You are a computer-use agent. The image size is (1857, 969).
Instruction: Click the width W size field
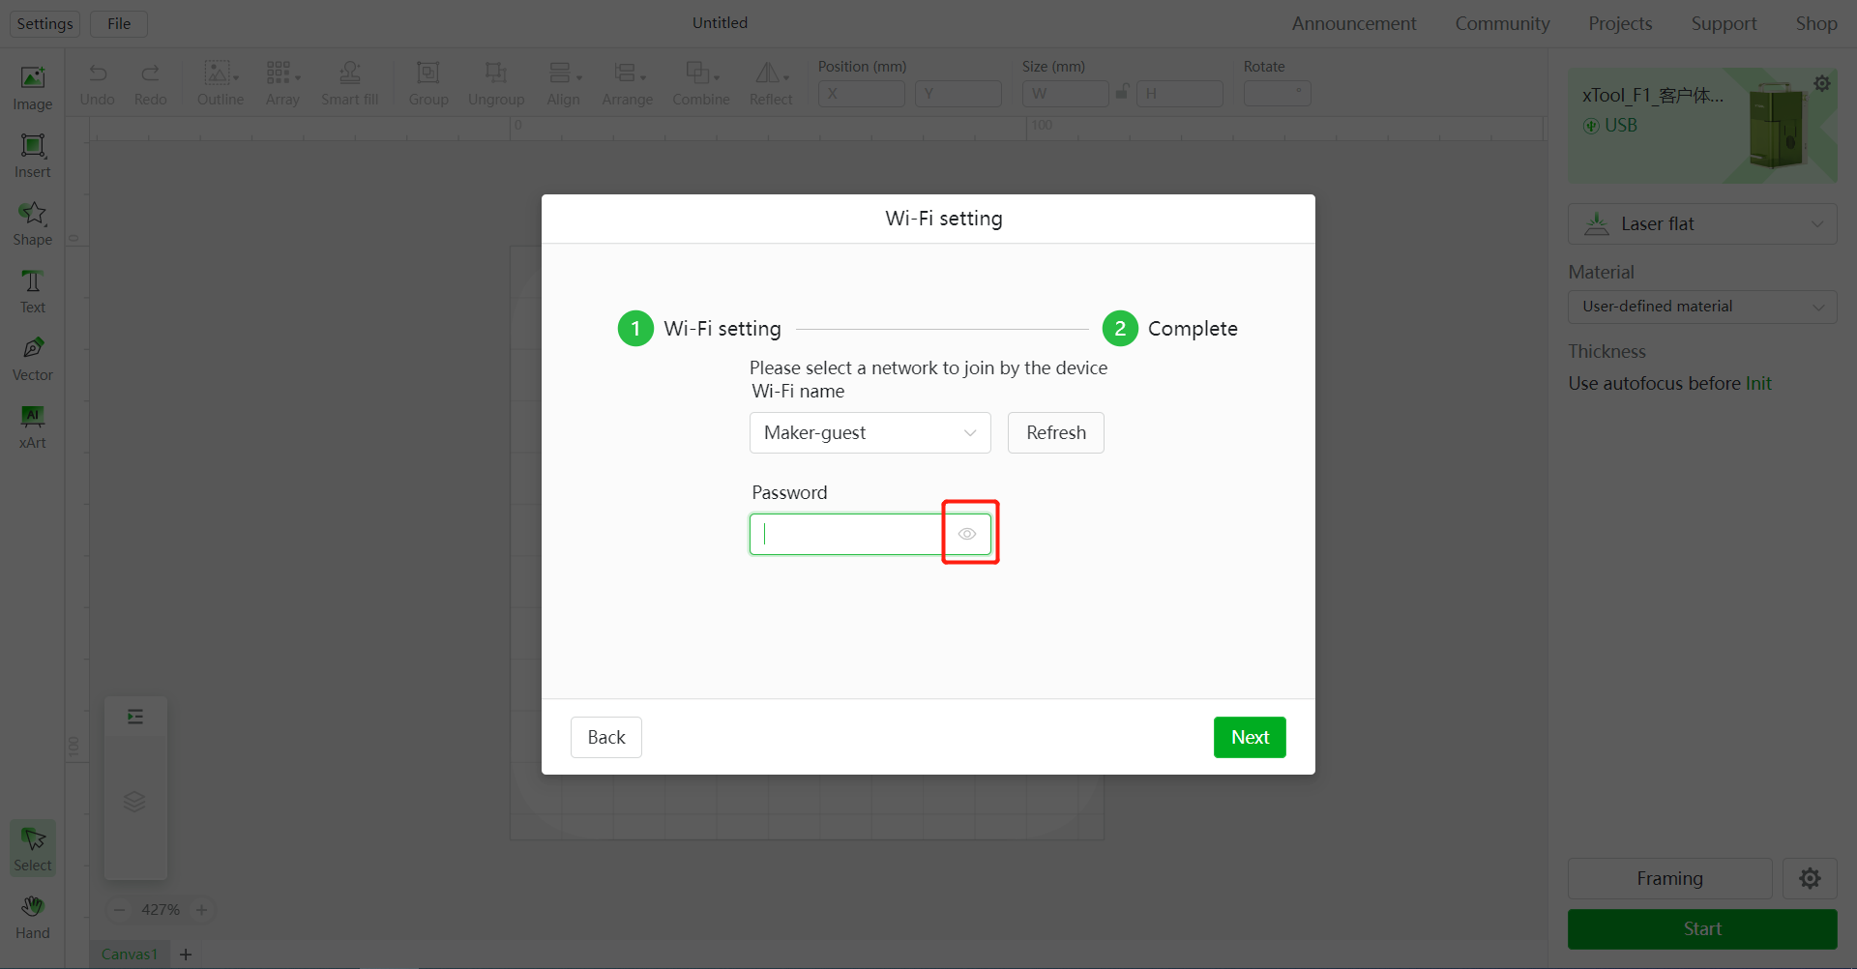[x=1065, y=94]
